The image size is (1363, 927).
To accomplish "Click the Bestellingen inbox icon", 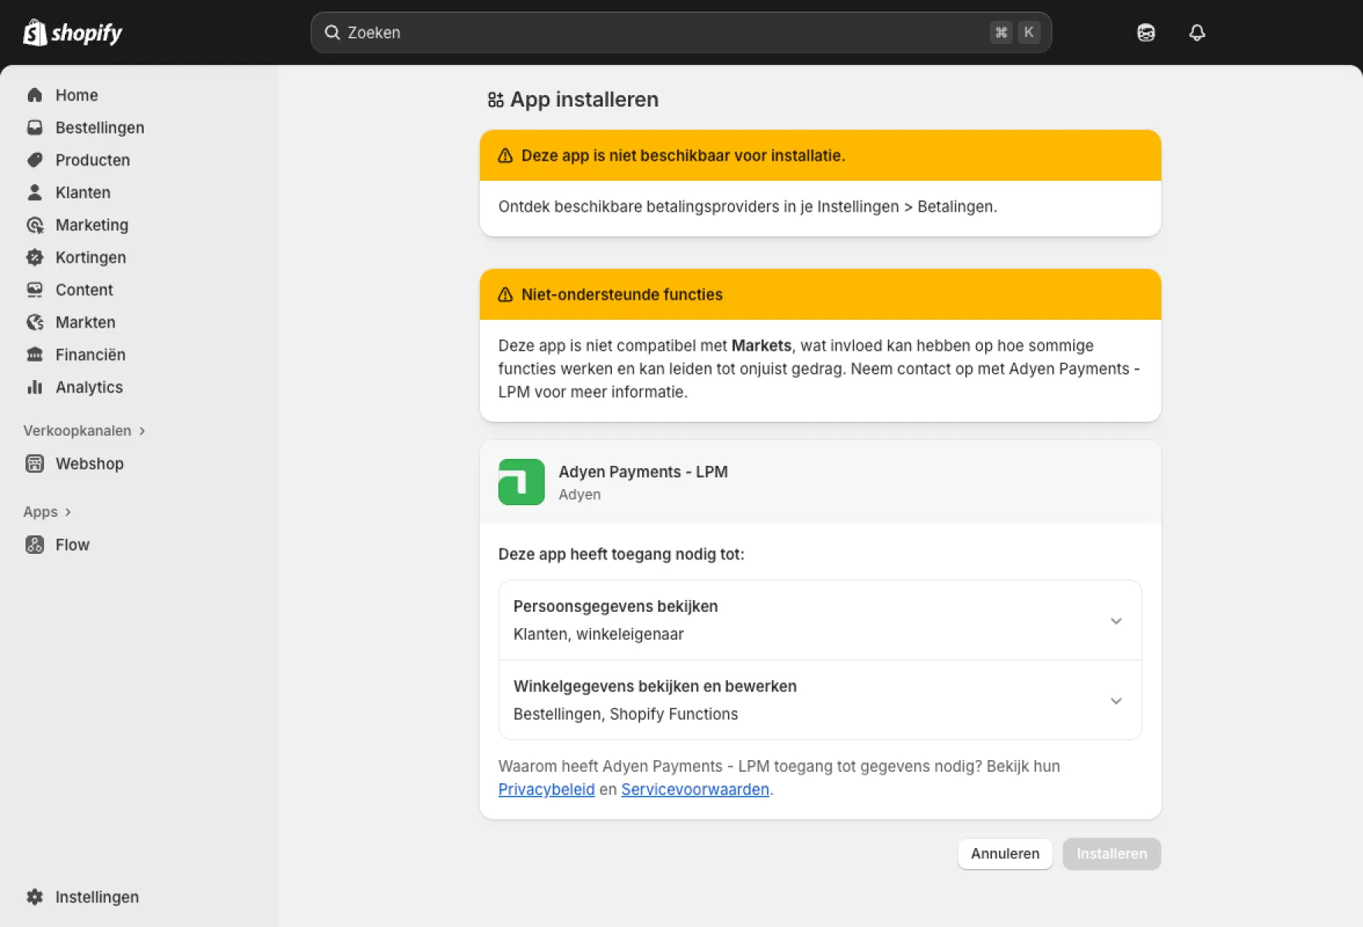I will [x=35, y=127].
